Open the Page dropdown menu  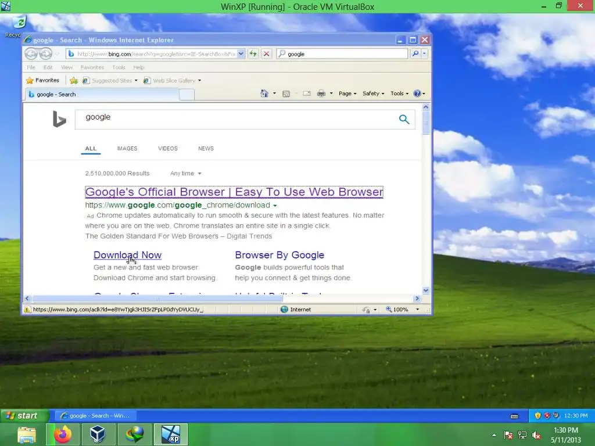[347, 93]
